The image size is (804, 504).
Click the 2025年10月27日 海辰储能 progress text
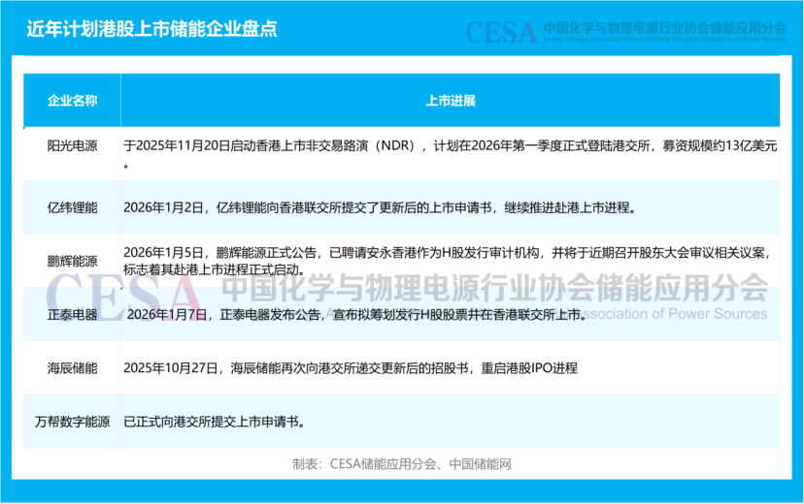351,368
